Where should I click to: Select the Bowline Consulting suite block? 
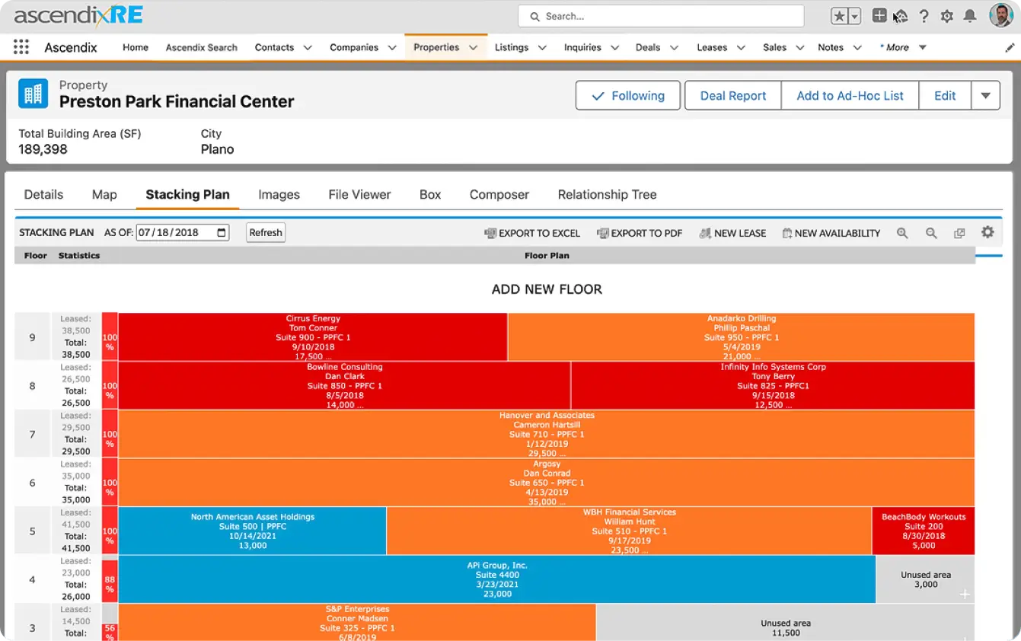tap(344, 385)
